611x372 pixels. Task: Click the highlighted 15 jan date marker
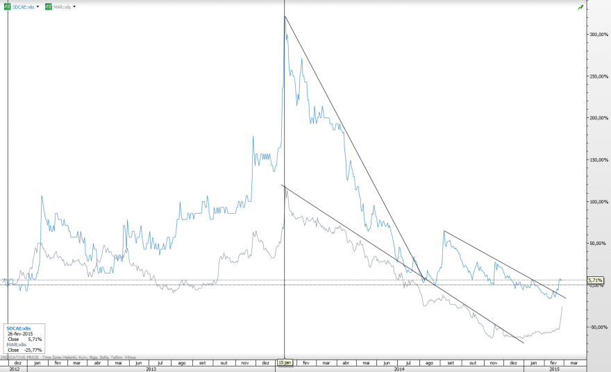click(x=285, y=363)
